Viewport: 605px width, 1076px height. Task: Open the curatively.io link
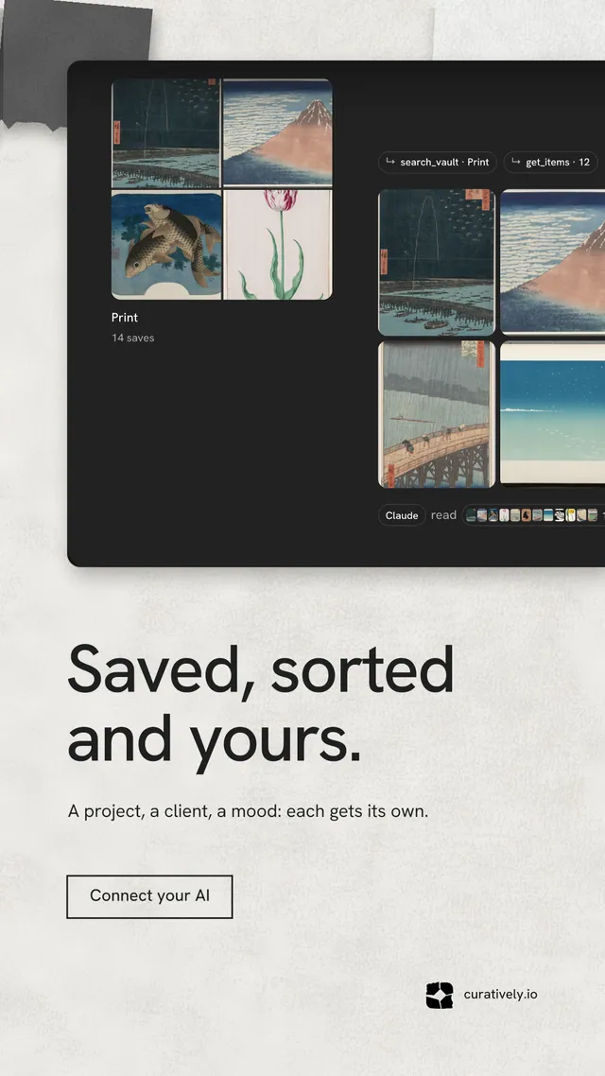click(x=501, y=994)
